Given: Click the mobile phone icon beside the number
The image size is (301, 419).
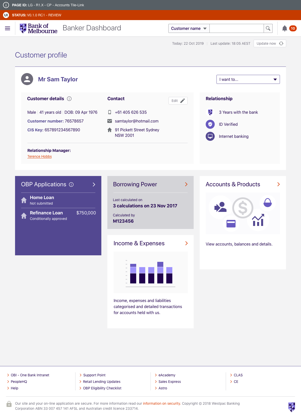Looking at the screenshot, I should click(110, 112).
